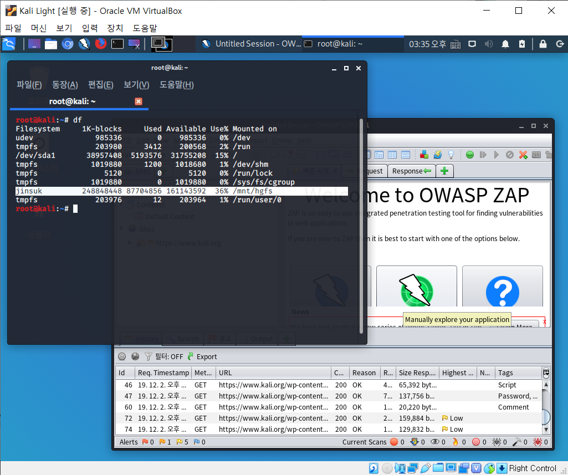The height and width of the screenshot is (475, 568).
Task: Click ZAP submit and continue play button
Action: point(497,155)
